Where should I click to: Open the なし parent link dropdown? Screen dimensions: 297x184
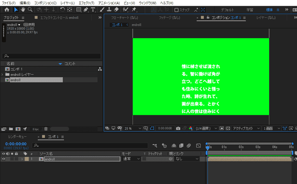tap(187, 159)
